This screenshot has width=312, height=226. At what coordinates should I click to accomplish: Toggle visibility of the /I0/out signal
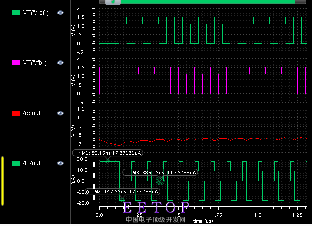click(x=60, y=163)
